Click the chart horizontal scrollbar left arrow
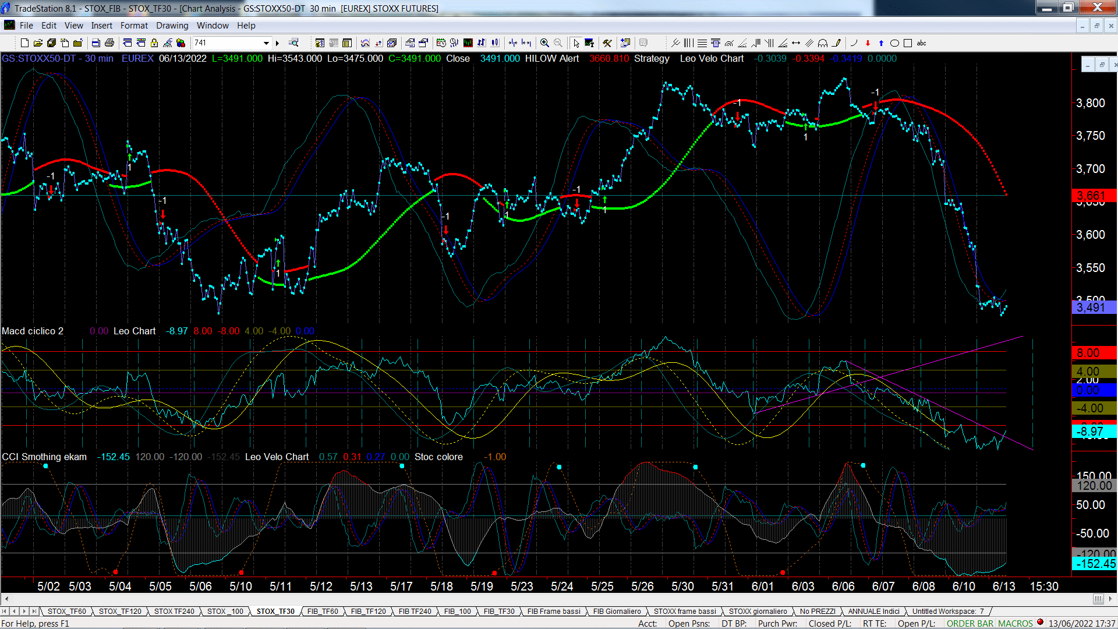 click(x=6, y=599)
